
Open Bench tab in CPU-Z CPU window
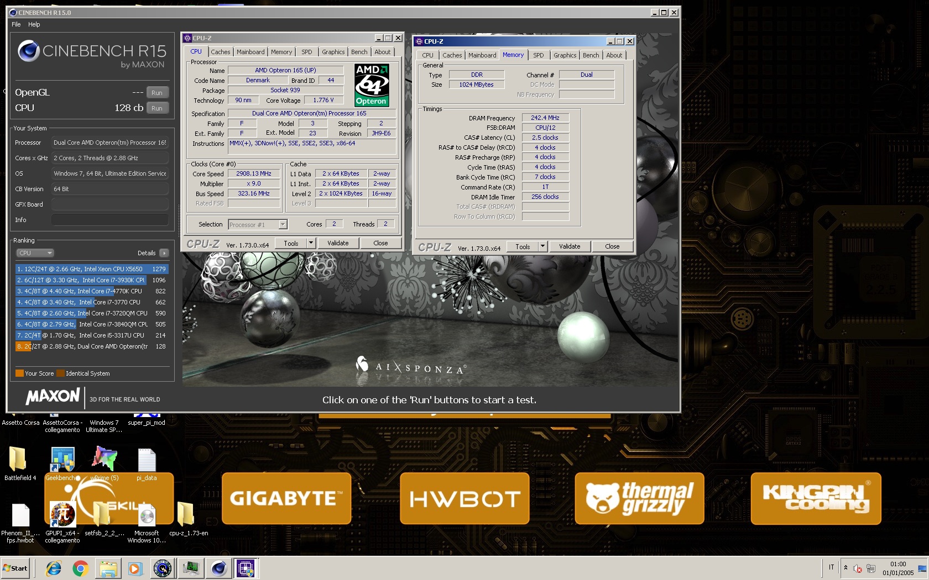tap(359, 52)
